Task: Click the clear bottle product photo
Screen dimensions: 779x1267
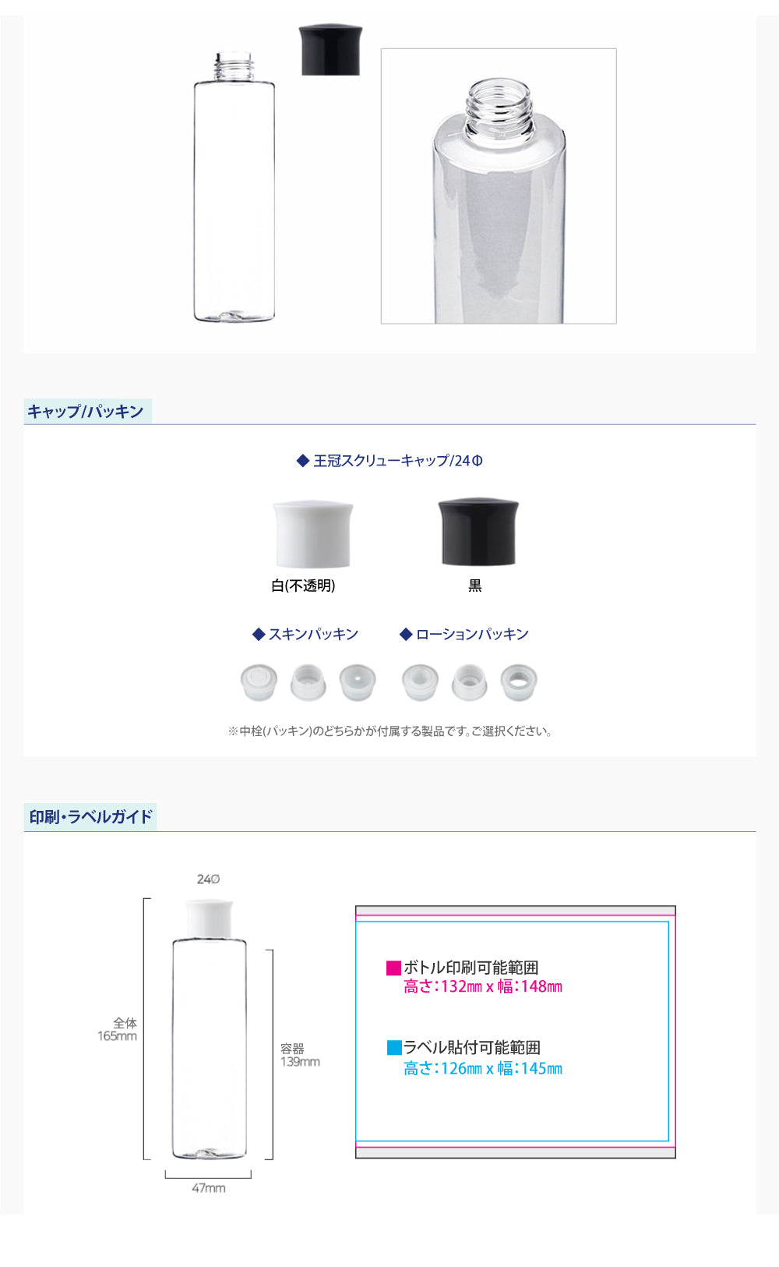Action: [x=234, y=187]
